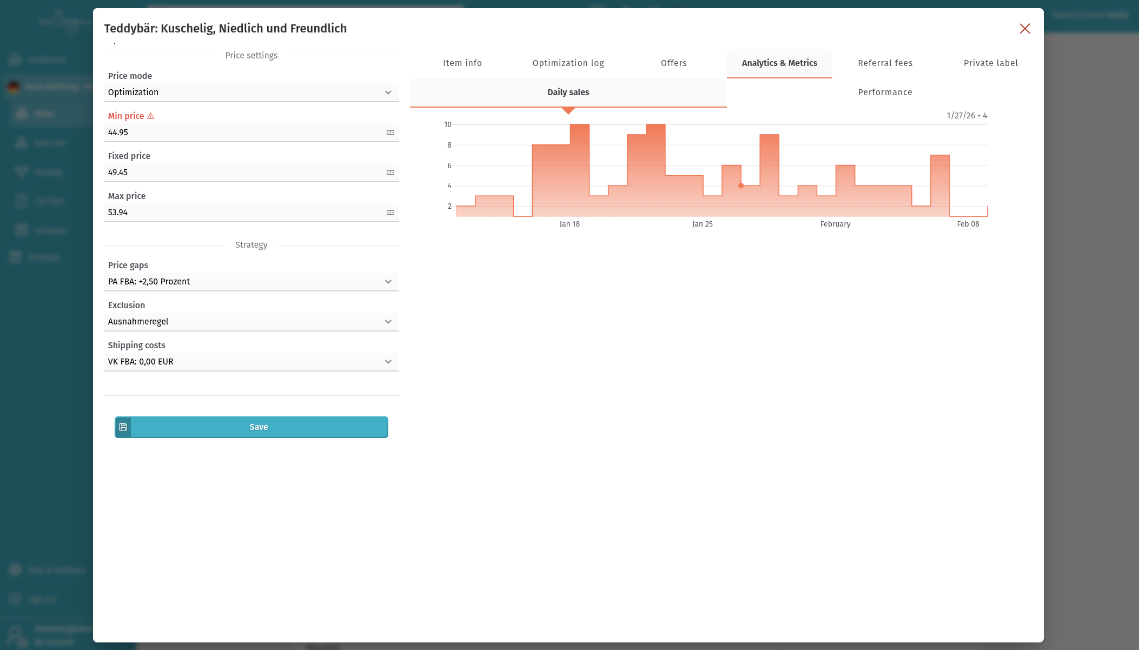1139x650 pixels.
Task: Click the banknote icon in the Fixed price field
Action: coord(389,173)
